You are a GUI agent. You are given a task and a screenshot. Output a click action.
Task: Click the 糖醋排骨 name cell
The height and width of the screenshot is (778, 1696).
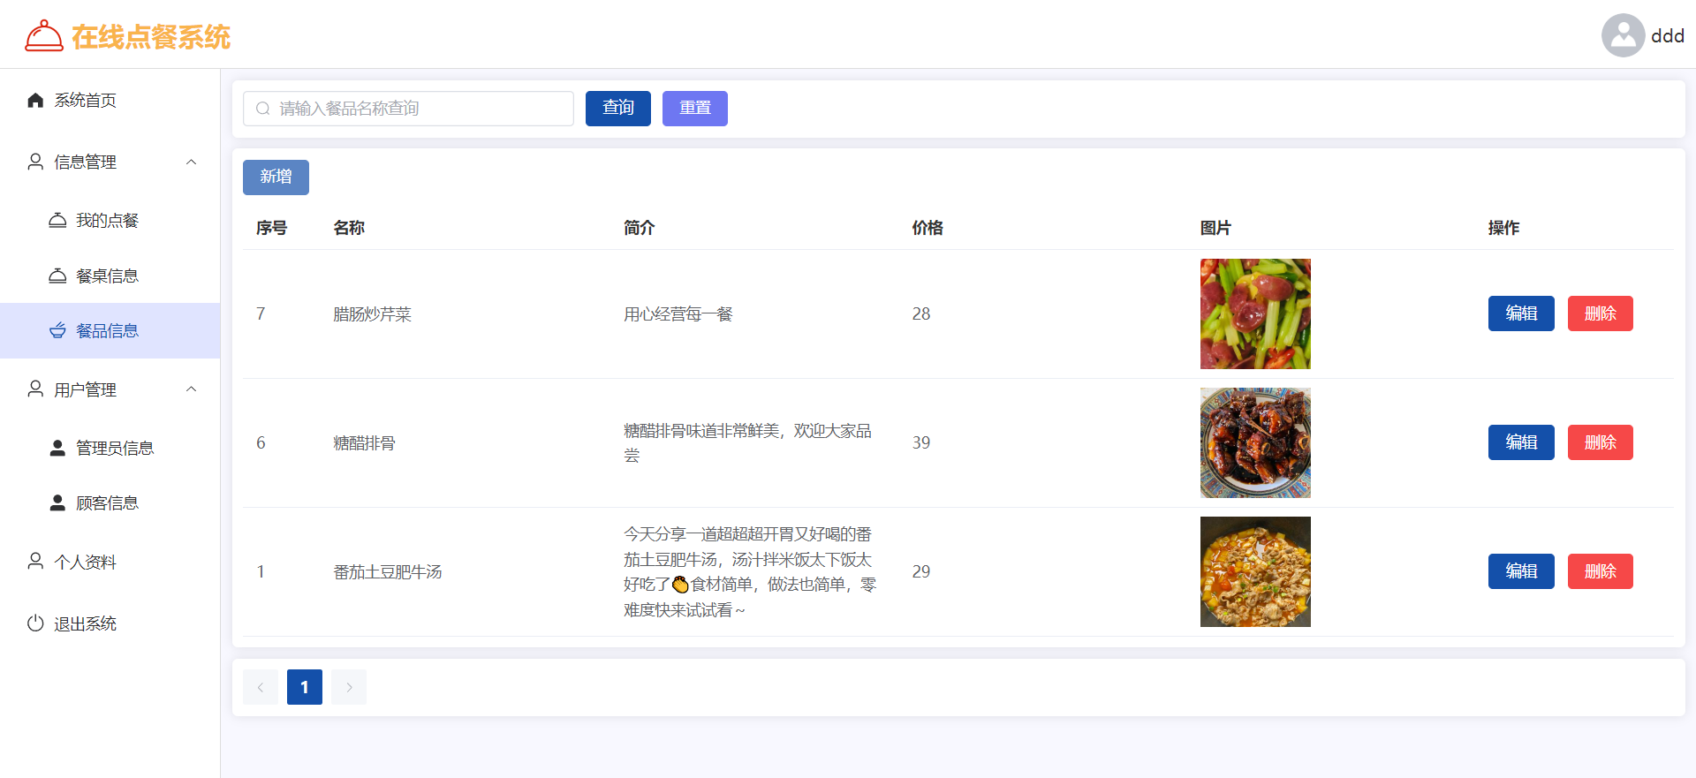364,443
